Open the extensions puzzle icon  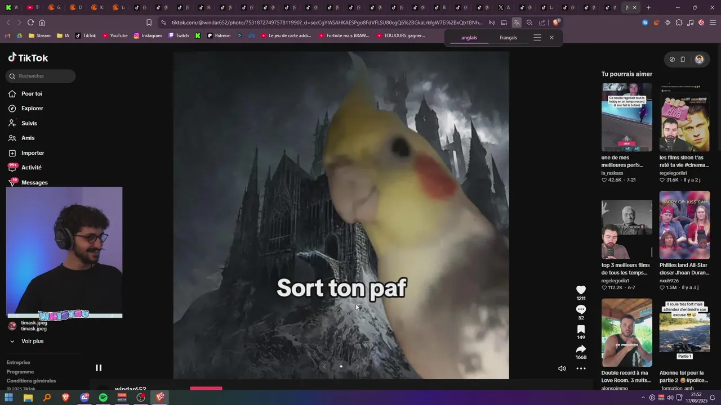tap(679, 22)
